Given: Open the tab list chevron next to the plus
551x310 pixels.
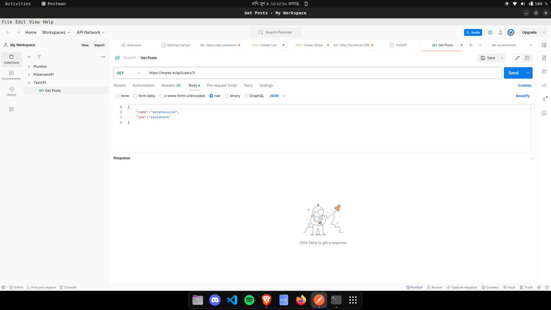Looking at the screenshot, I should 480,45.
